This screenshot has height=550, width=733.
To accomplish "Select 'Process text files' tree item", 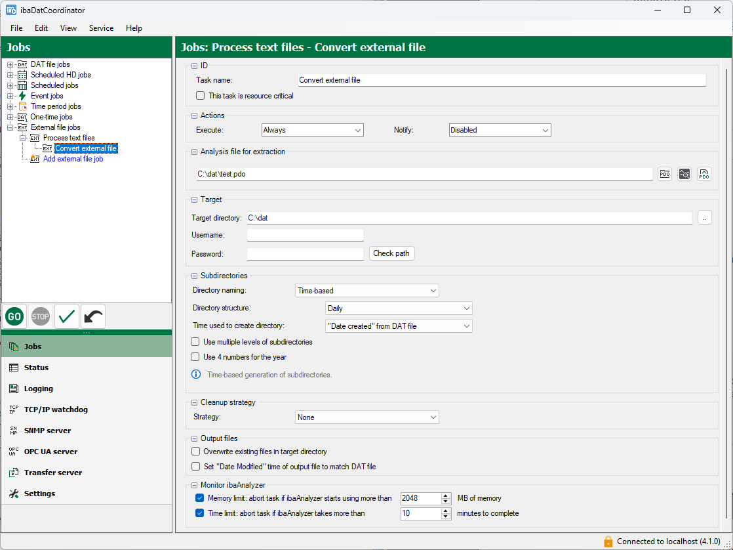I will 69,138.
